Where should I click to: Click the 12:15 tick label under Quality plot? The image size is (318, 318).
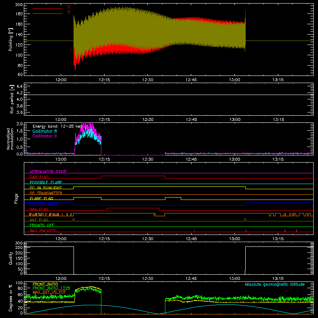tap(104, 279)
